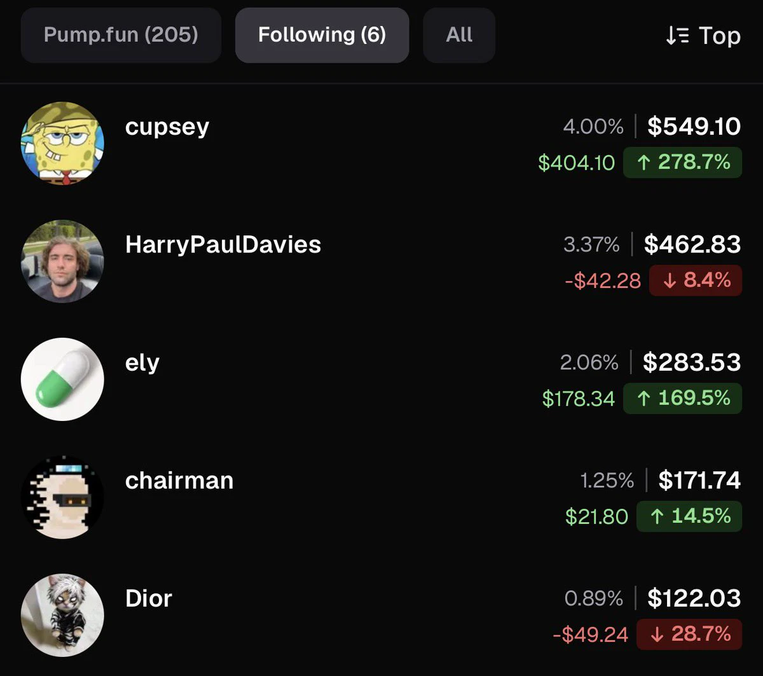Open chairman's profile name

(x=179, y=480)
